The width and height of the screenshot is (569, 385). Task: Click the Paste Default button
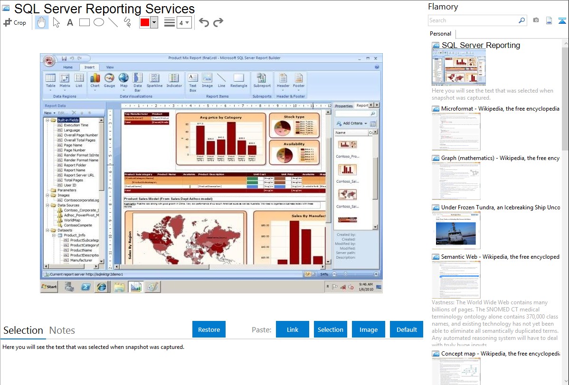coord(407,329)
